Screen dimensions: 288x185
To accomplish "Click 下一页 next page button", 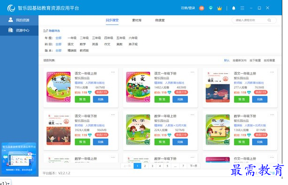I will [x=194, y=166].
